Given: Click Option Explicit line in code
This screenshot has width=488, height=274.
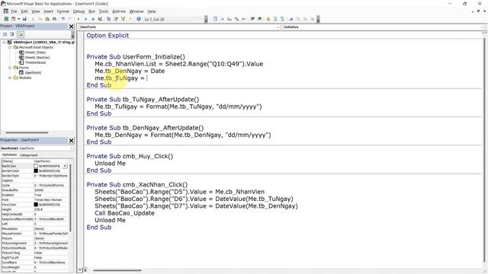Looking at the screenshot, I should click(x=108, y=36).
